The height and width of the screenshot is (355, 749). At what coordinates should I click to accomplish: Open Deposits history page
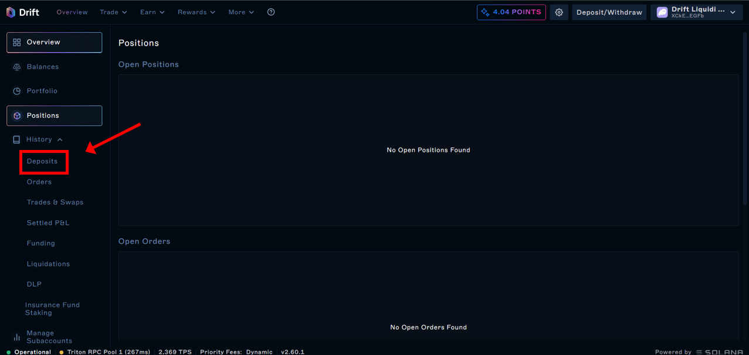click(42, 161)
